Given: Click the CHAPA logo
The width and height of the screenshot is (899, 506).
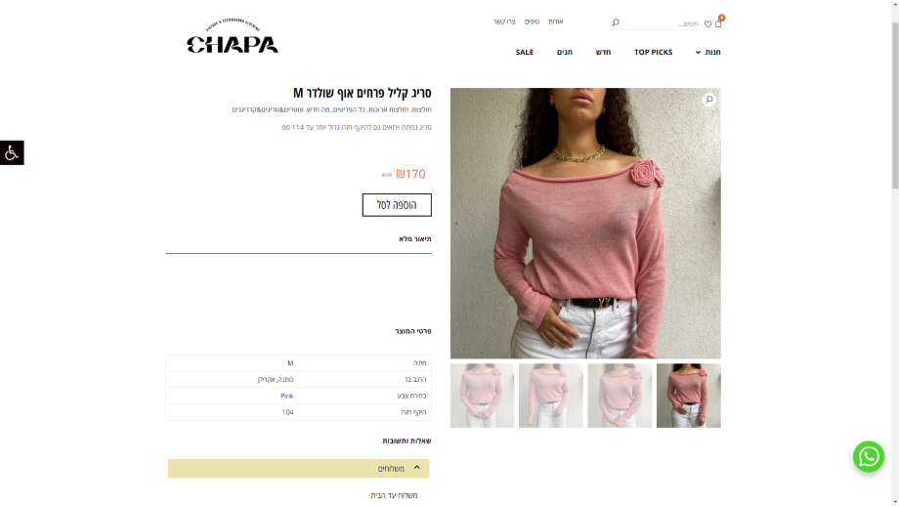Looking at the screenshot, I should click(233, 36).
